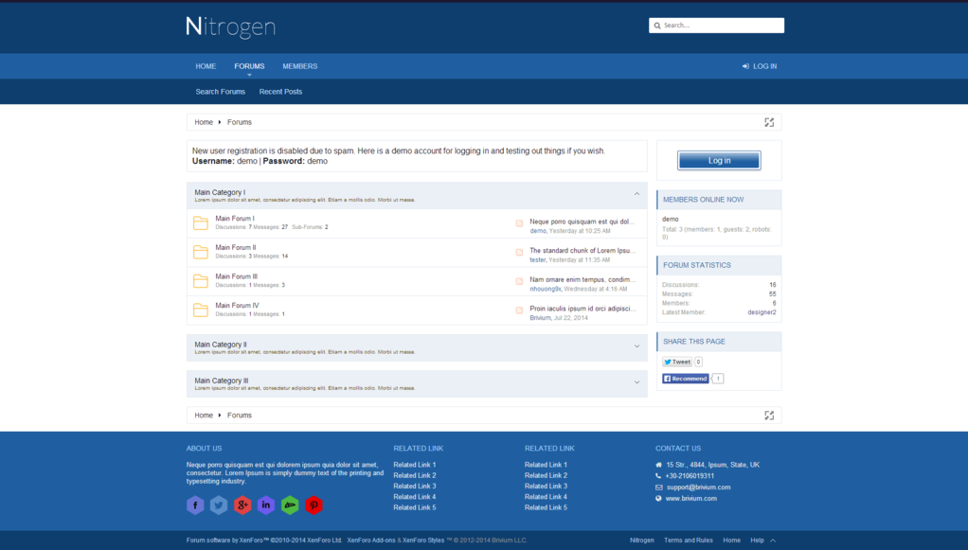Click the RSS feed icon for Main Forum I
The height and width of the screenshot is (550, 968).
coord(519,223)
